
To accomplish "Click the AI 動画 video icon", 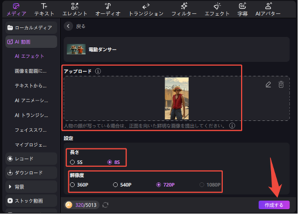I will [x=10, y=42].
